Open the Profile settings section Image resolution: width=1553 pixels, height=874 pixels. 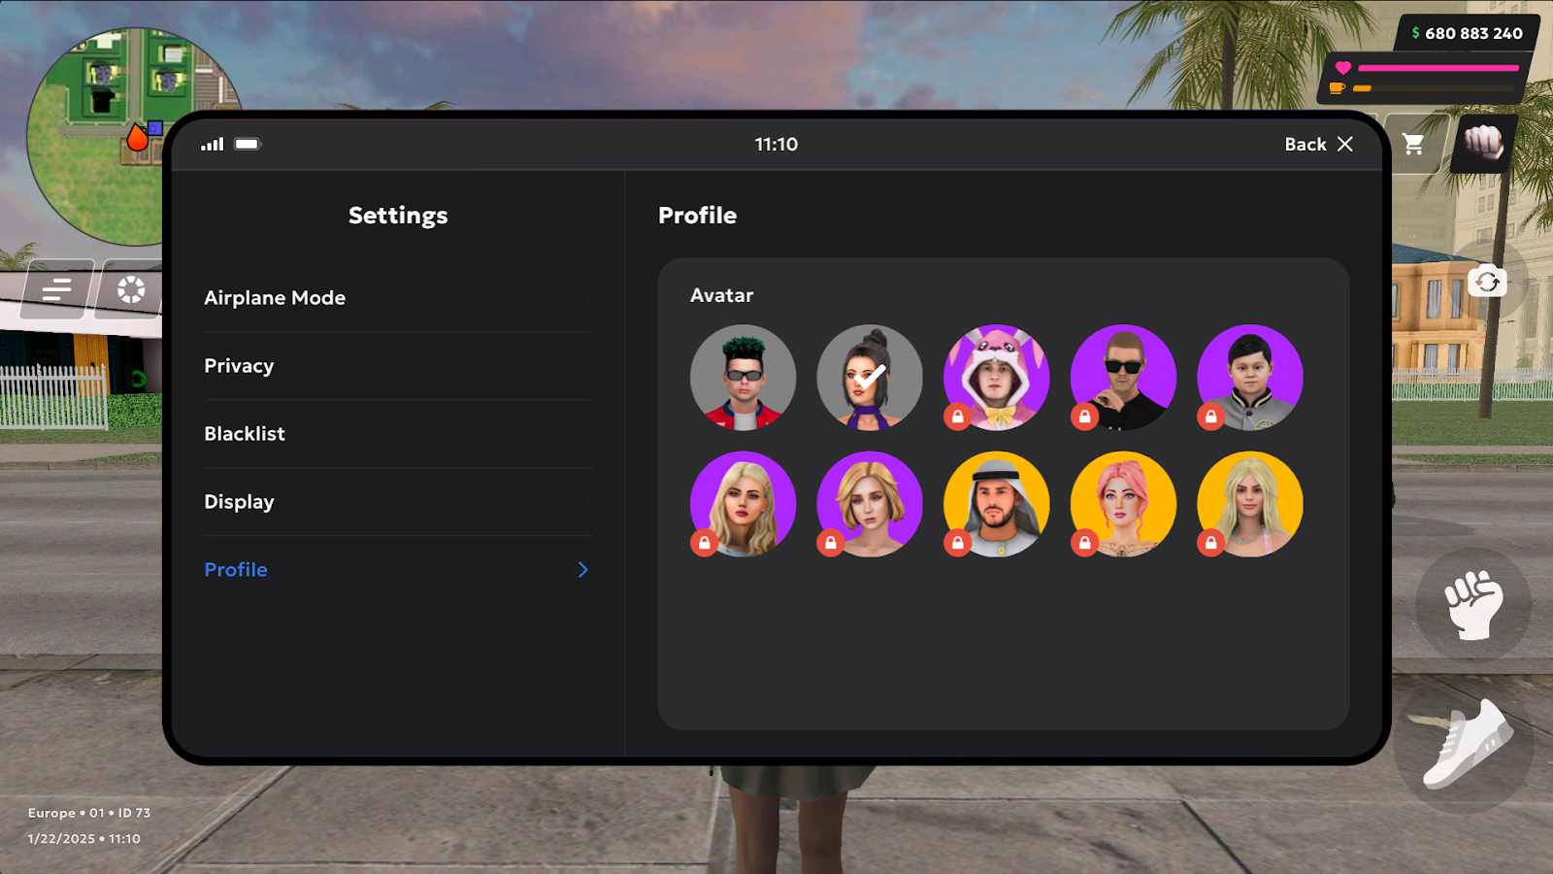[x=398, y=570]
